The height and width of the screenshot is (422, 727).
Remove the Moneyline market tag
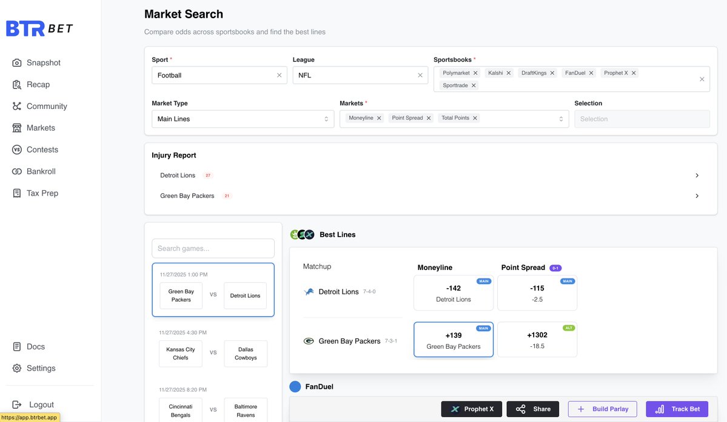379,118
